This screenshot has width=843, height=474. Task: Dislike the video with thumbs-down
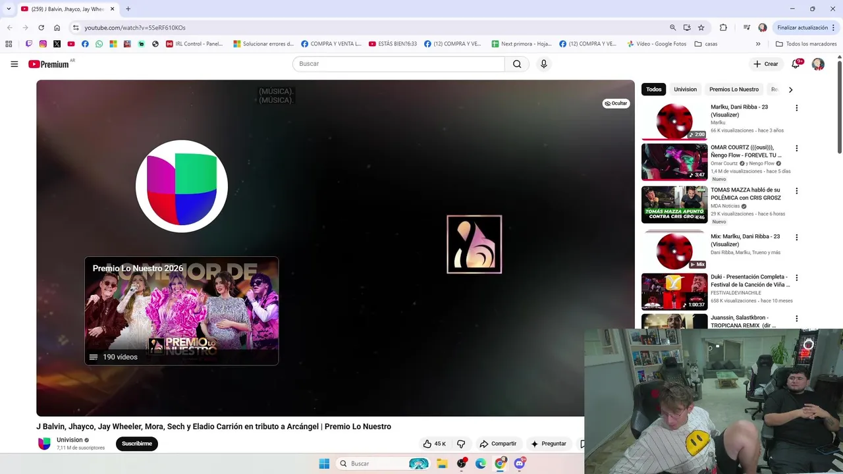tap(461, 444)
